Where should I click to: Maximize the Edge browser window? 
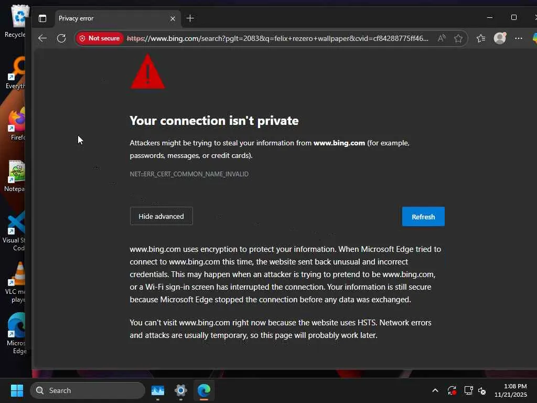(514, 17)
